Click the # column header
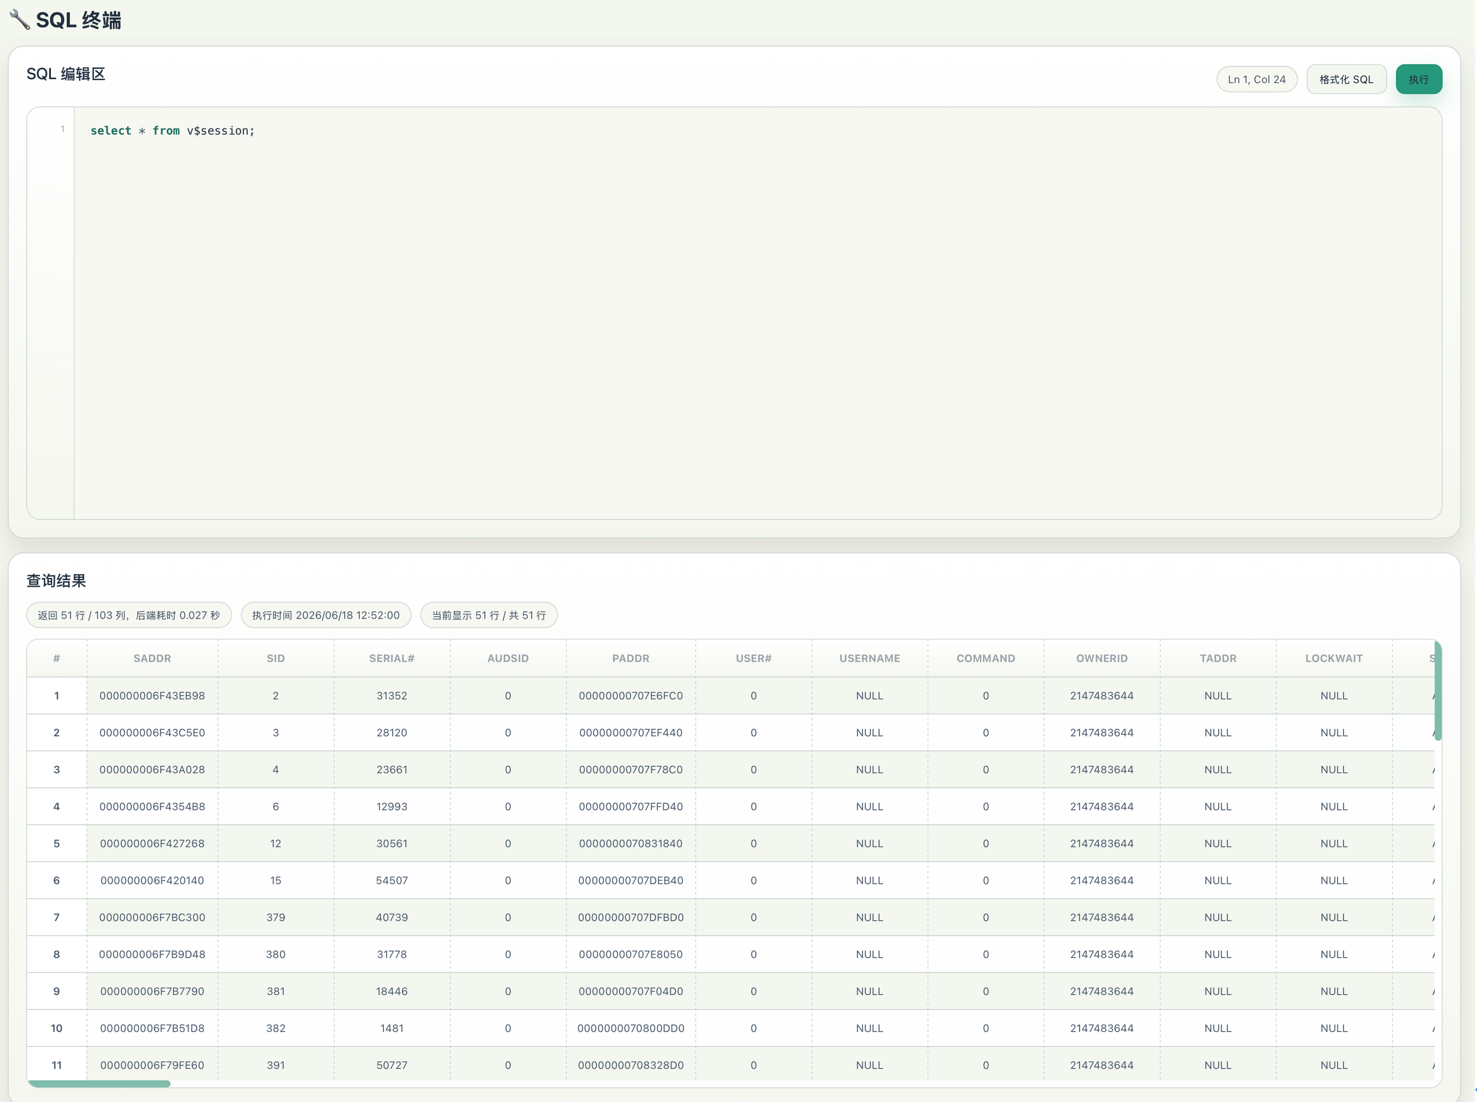Viewport: 1477px width, 1102px height. (x=56, y=658)
